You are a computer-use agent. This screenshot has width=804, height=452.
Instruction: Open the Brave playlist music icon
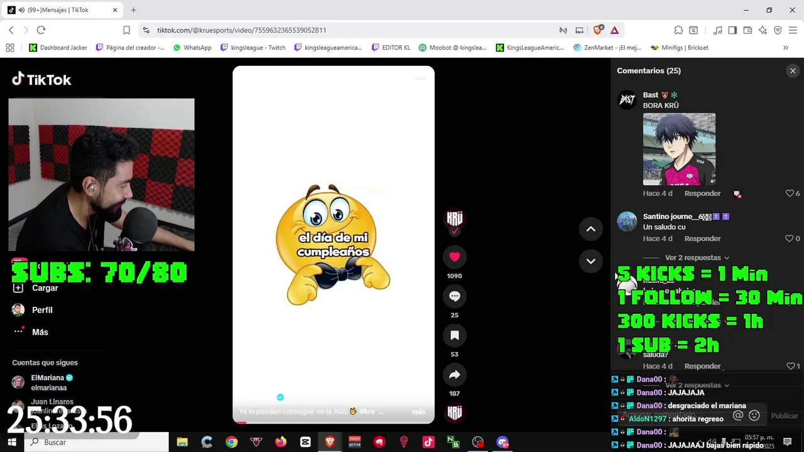tap(717, 30)
